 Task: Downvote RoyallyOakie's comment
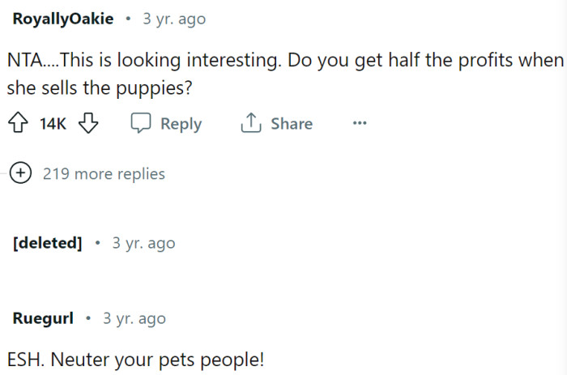89,124
